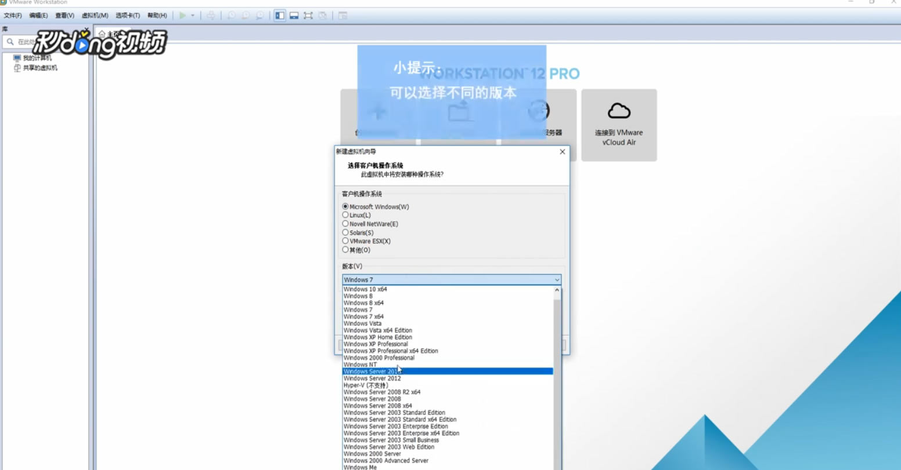This screenshot has height=470, width=901.
Task: Select the Linux(L) radio button
Action: [x=345, y=215]
